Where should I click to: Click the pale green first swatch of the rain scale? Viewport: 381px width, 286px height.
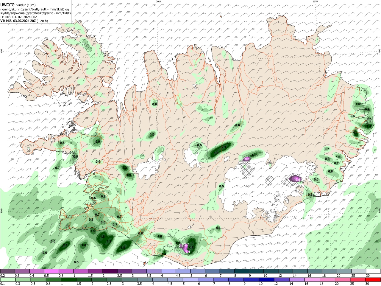point(7,279)
